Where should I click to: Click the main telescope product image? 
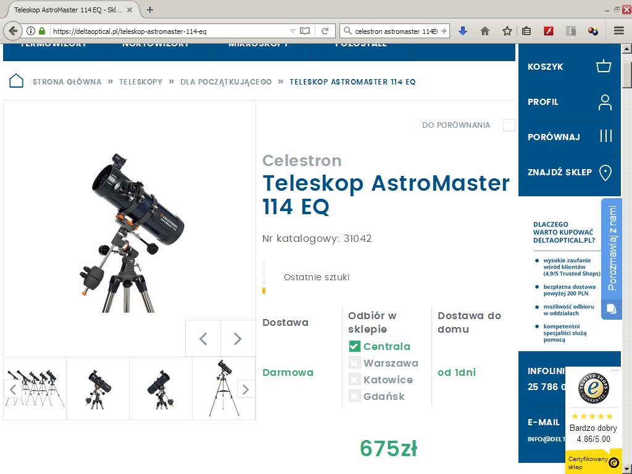pyautogui.click(x=132, y=233)
